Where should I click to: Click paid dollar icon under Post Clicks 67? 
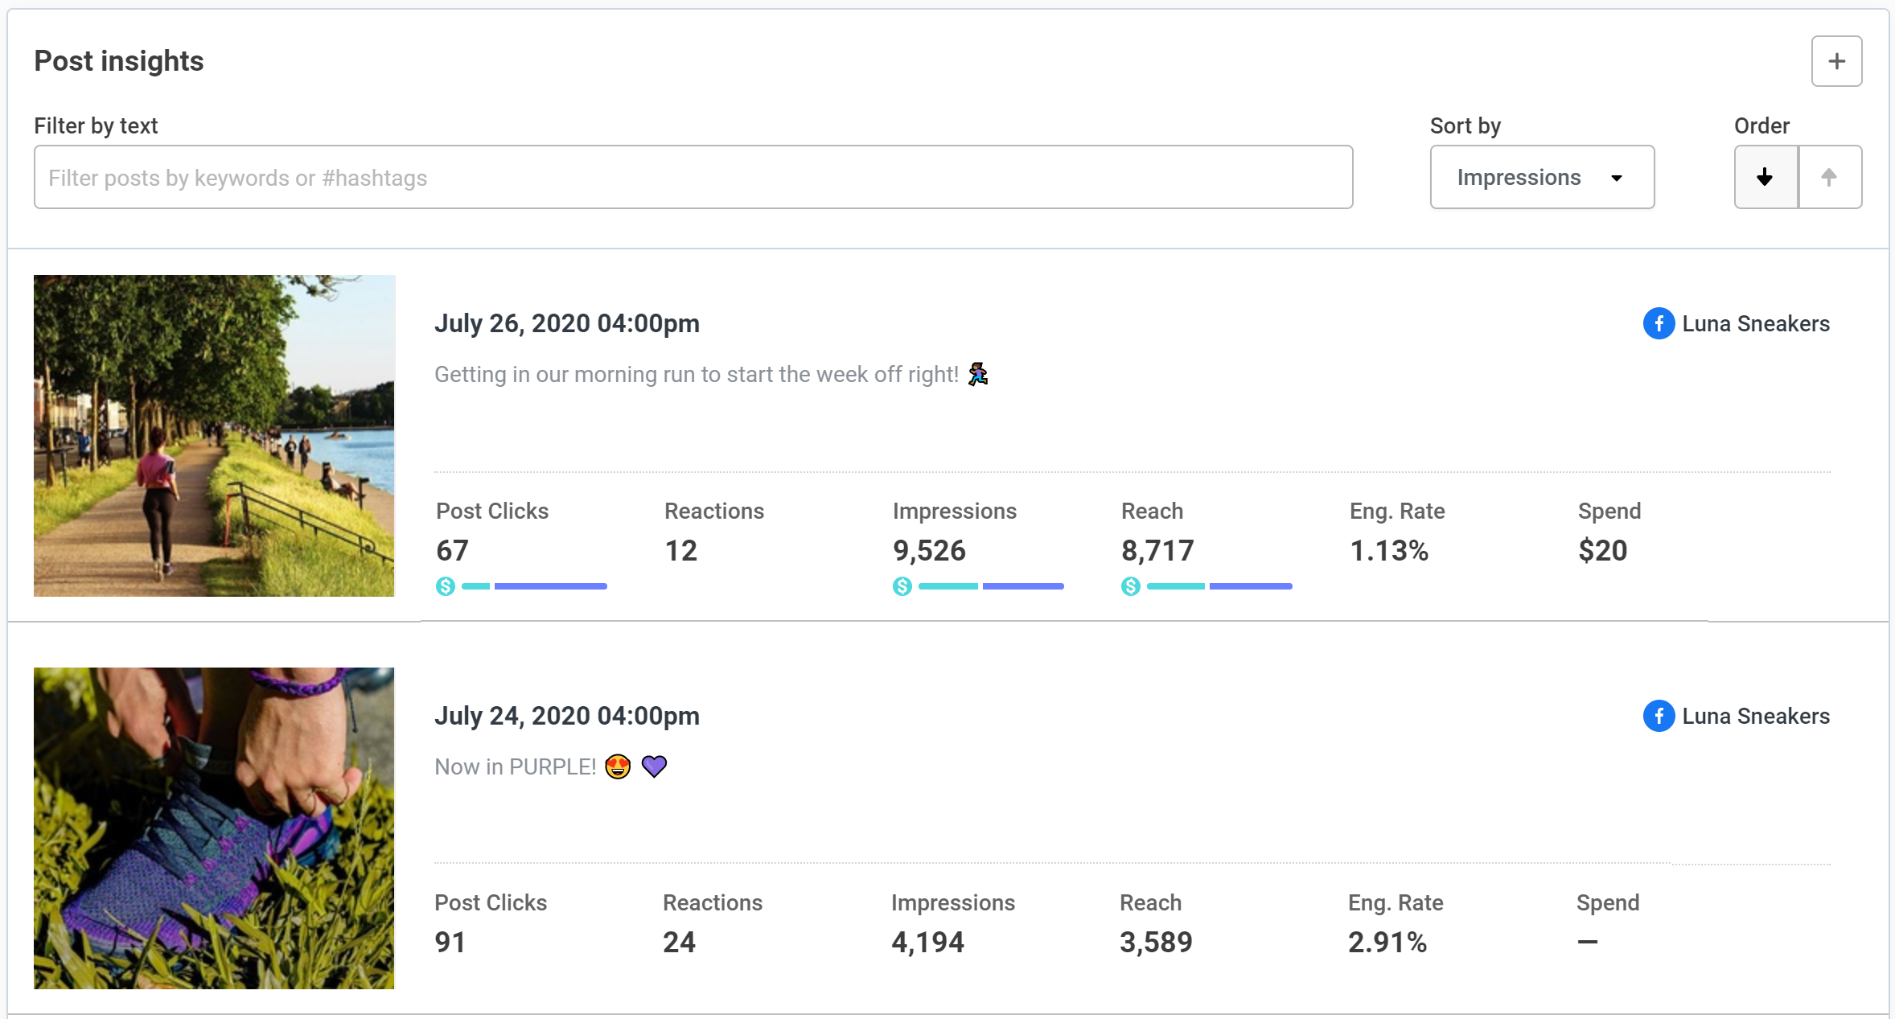coord(446,586)
